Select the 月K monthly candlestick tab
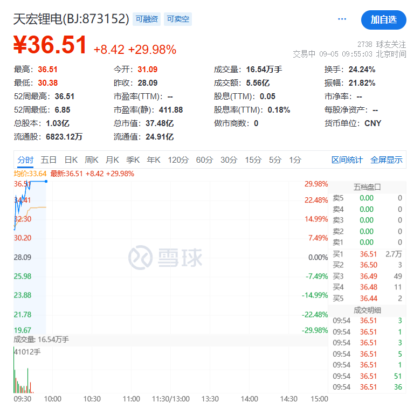Screen dimensions: 414x409 (112, 160)
